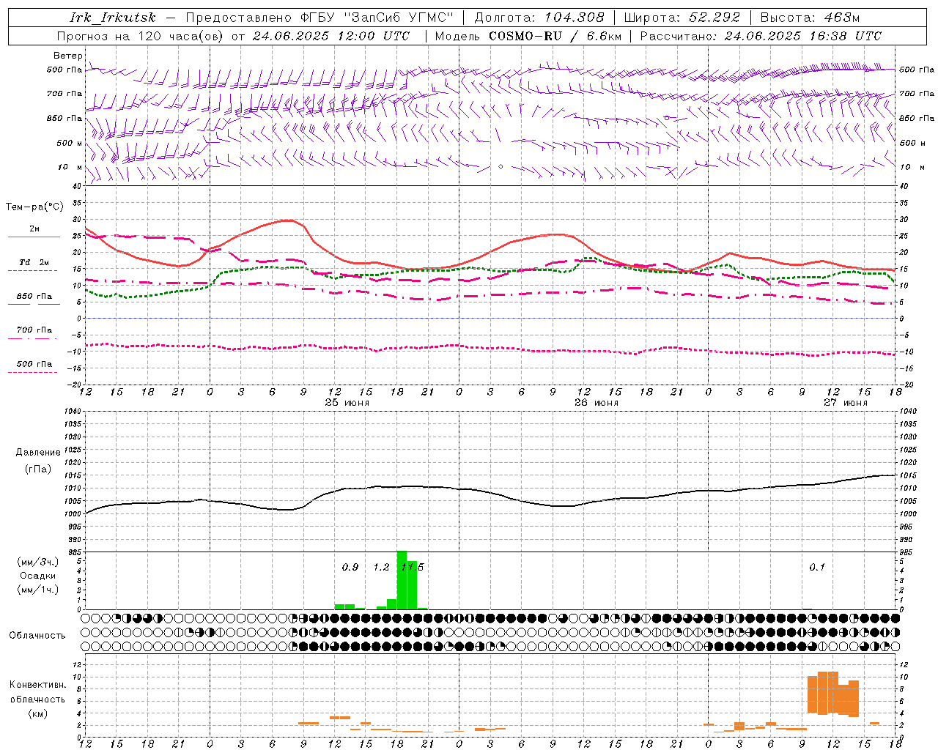938x750 pixels.
Task: Click the Ветер panel label
Action: tap(67, 56)
